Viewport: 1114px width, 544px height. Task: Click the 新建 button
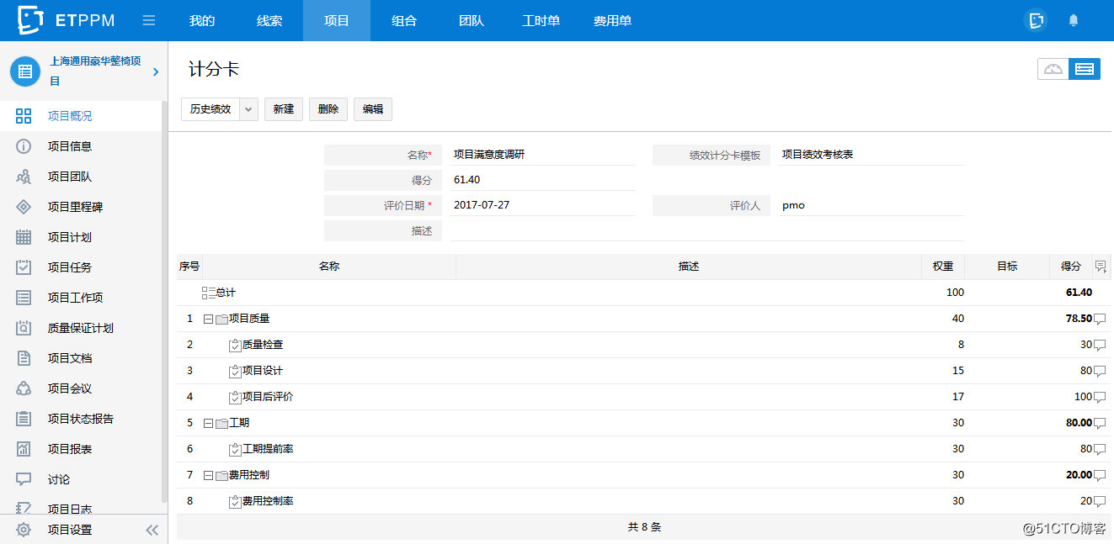point(284,109)
